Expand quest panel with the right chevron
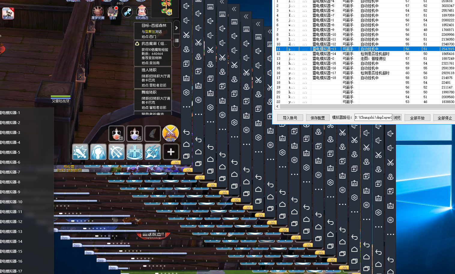This screenshot has width=455, height=274. 176,28
